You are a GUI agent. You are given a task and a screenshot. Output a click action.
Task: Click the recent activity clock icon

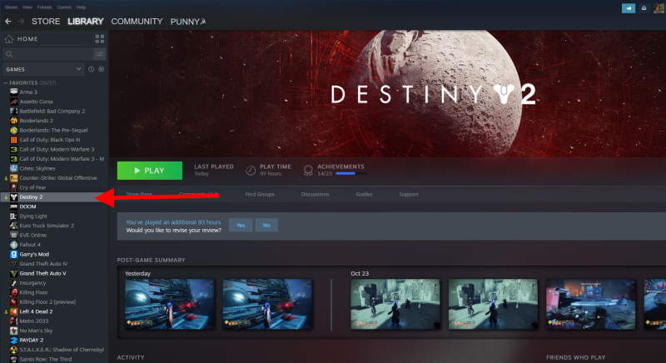[91, 69]
